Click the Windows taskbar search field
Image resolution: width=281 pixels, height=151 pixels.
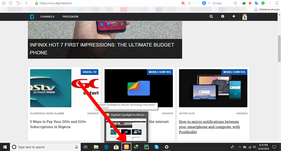point(45,147)
